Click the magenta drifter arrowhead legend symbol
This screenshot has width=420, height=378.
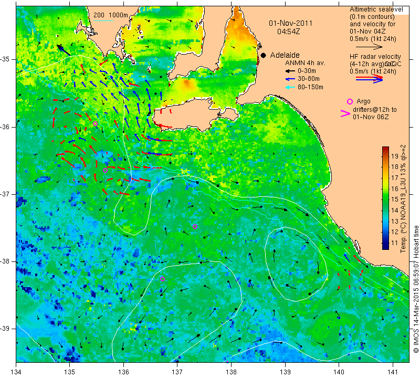click(x=345, y=113)
